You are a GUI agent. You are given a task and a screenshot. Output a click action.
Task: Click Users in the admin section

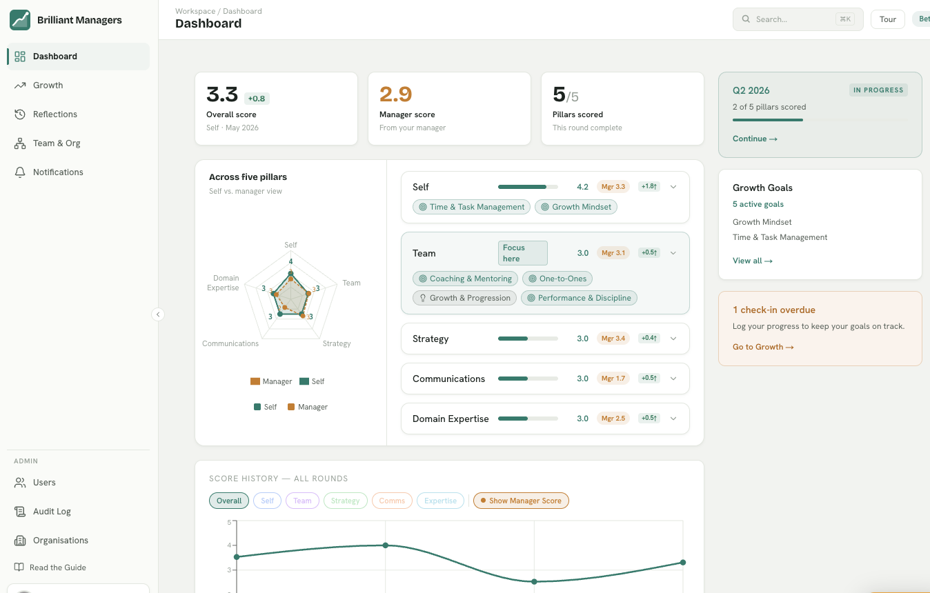click(78, 483)
